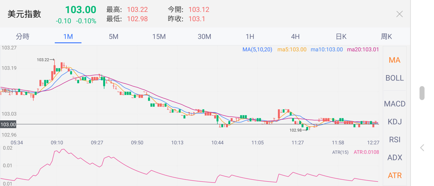Close the 美元指數 chart panel
Image resolution: width=434 pixels, height=186 pixels.
(x=399, y=14)
